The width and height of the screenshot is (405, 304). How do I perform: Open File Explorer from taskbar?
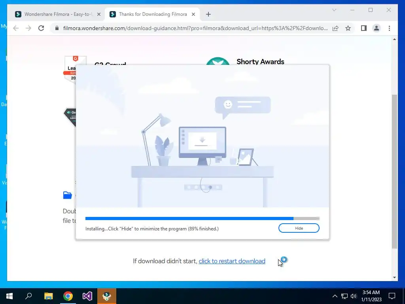coord(48,296)
